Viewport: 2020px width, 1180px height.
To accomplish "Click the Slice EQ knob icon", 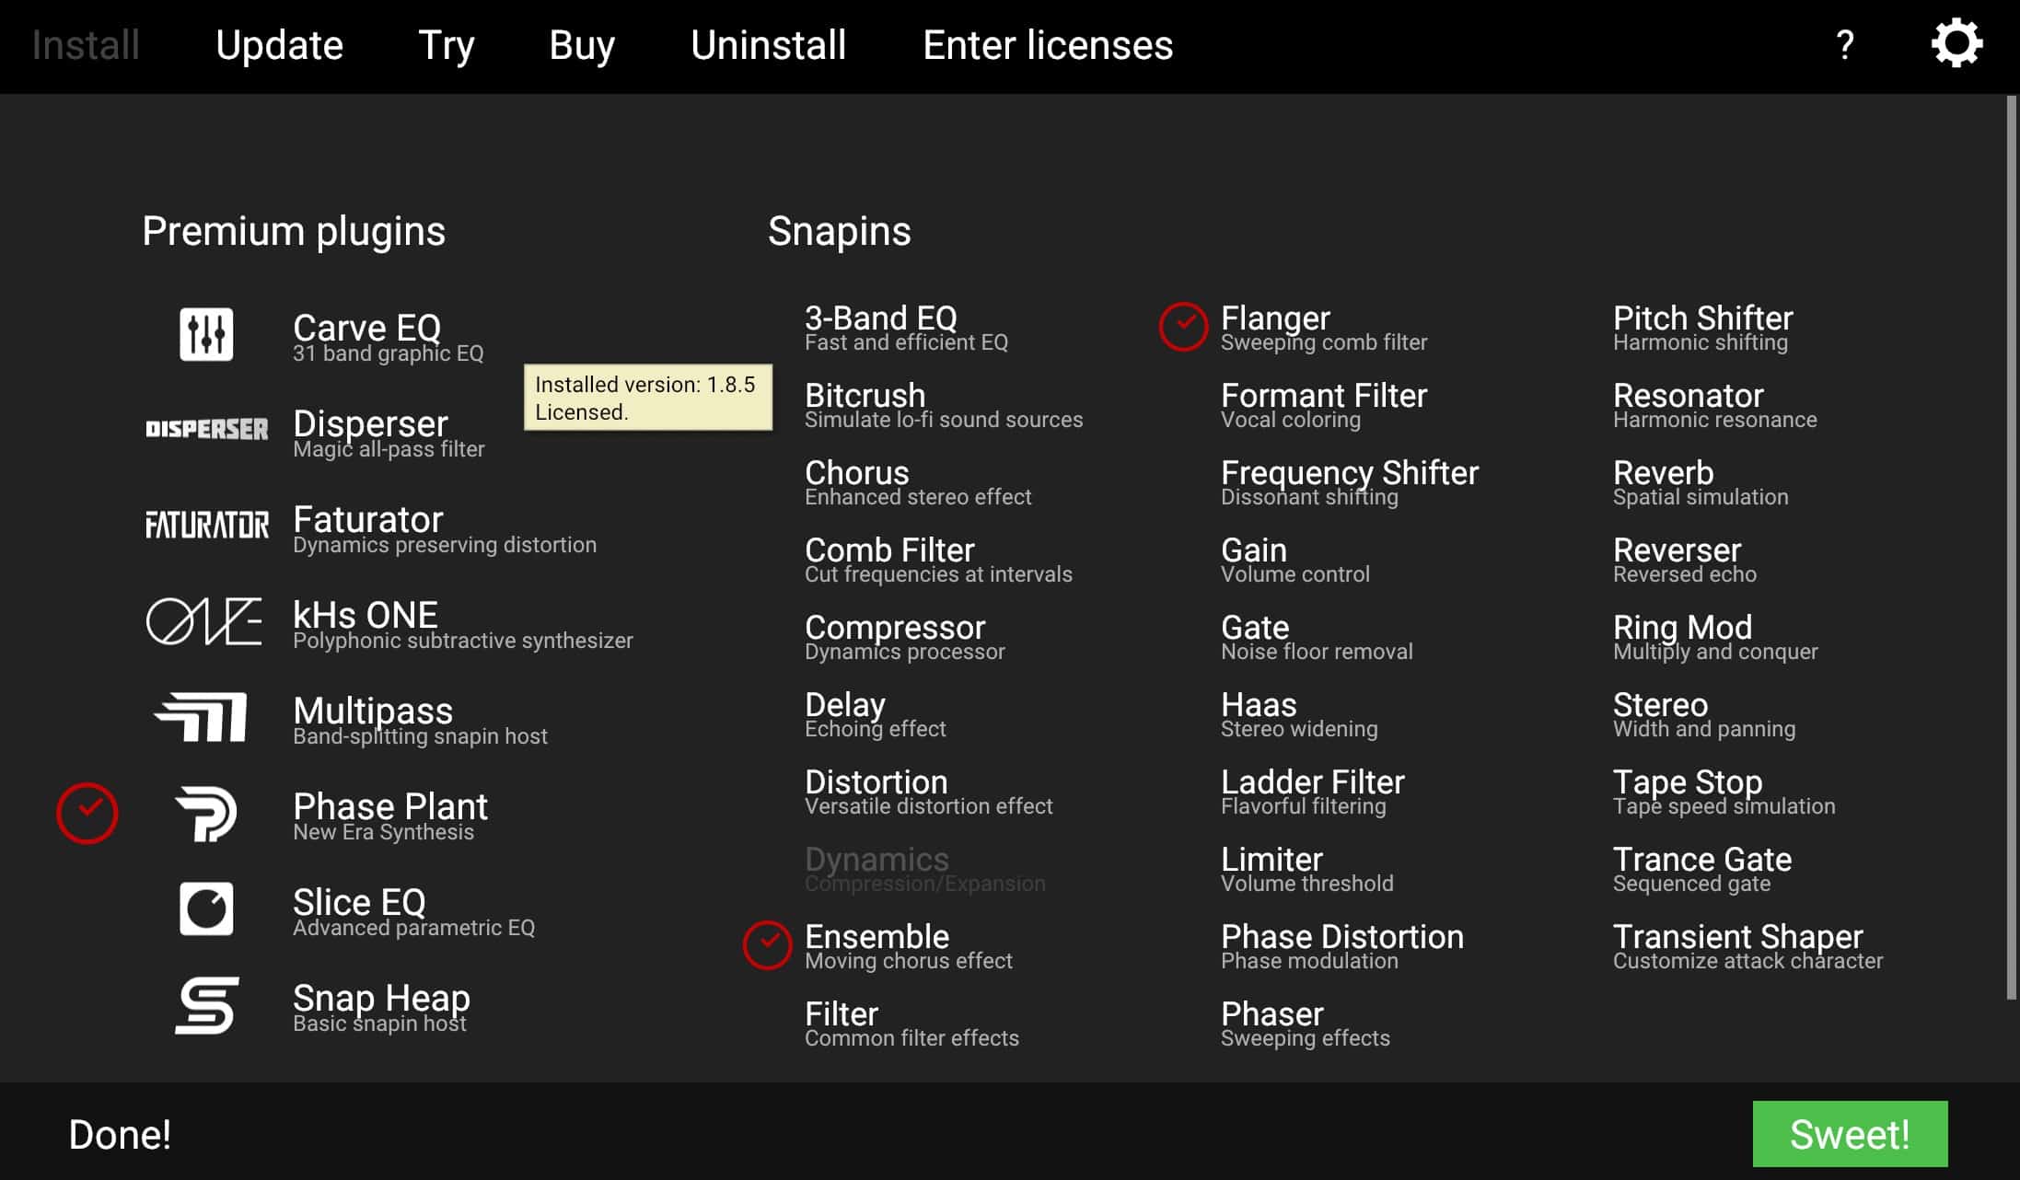I will 206,909.
